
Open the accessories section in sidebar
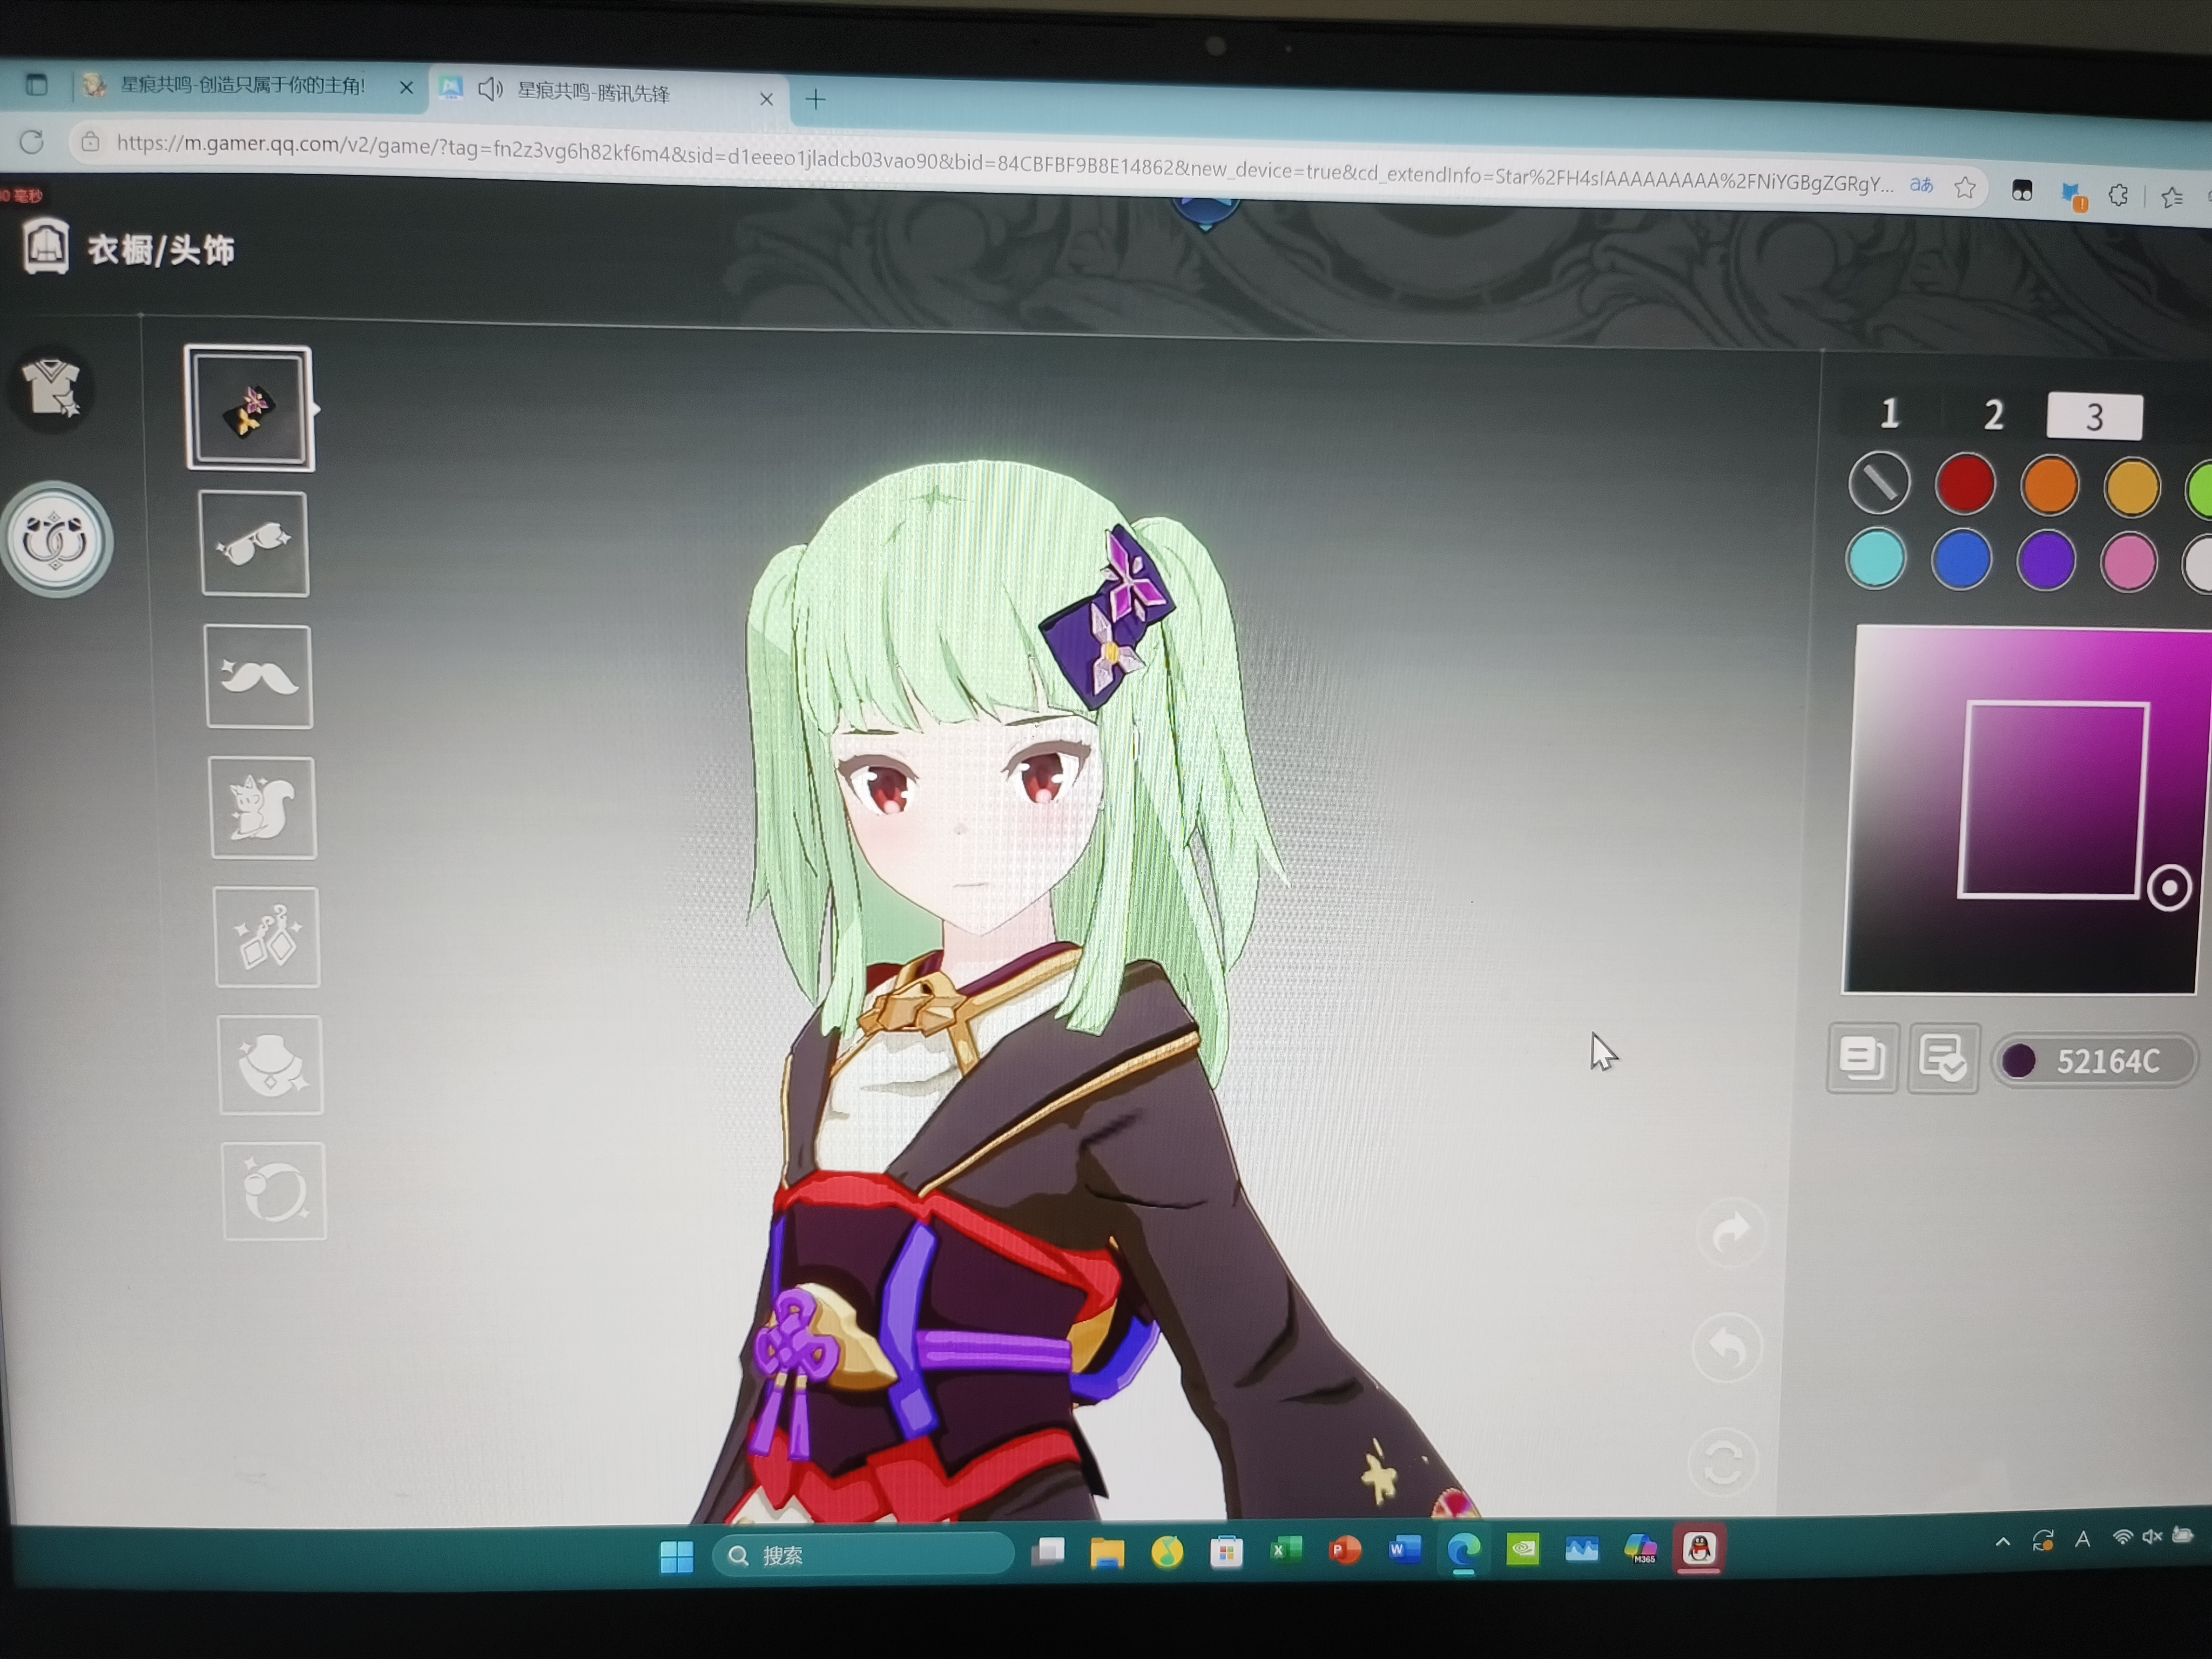(x=55, y=540)
